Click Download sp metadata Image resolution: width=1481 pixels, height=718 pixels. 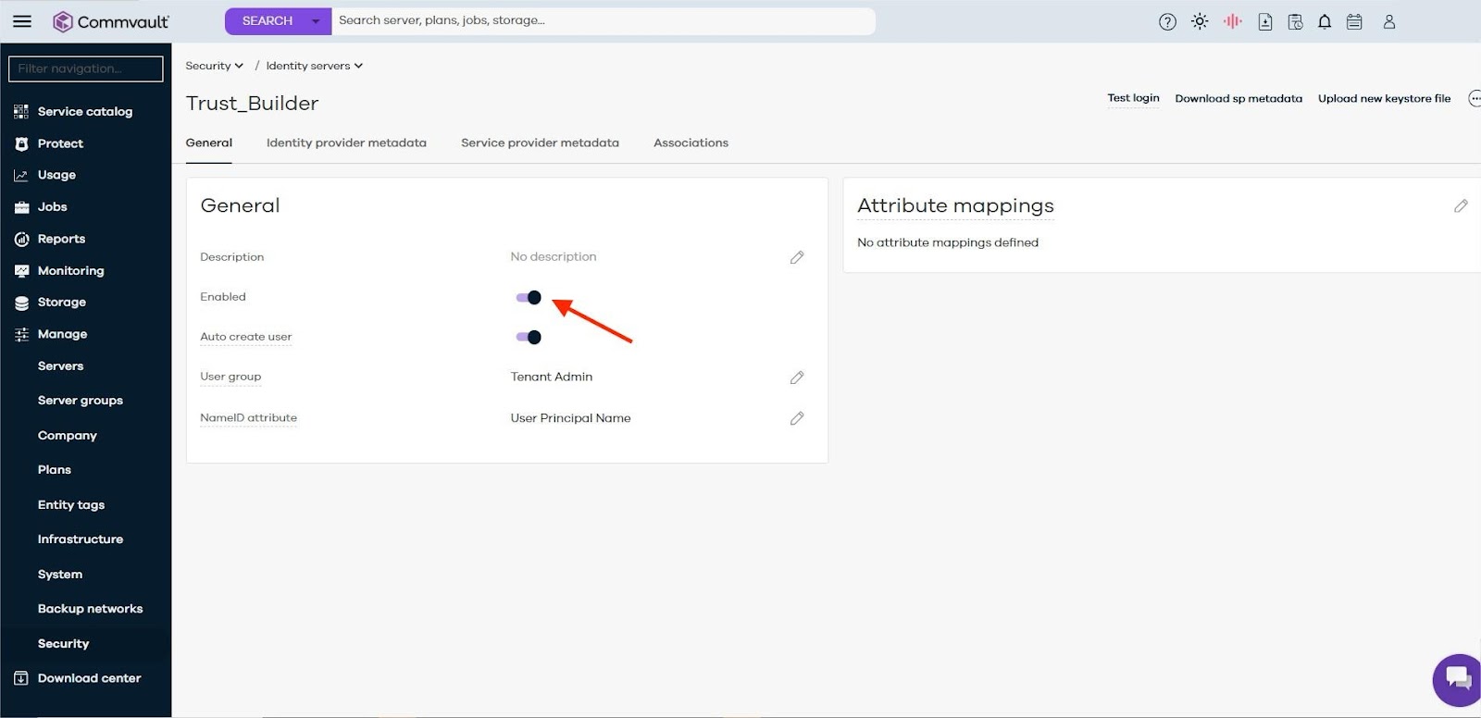(1238, 98)
